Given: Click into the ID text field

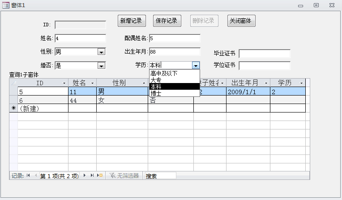Looking at the screenshot, I should pyautogui.click(x=80, y=25).
